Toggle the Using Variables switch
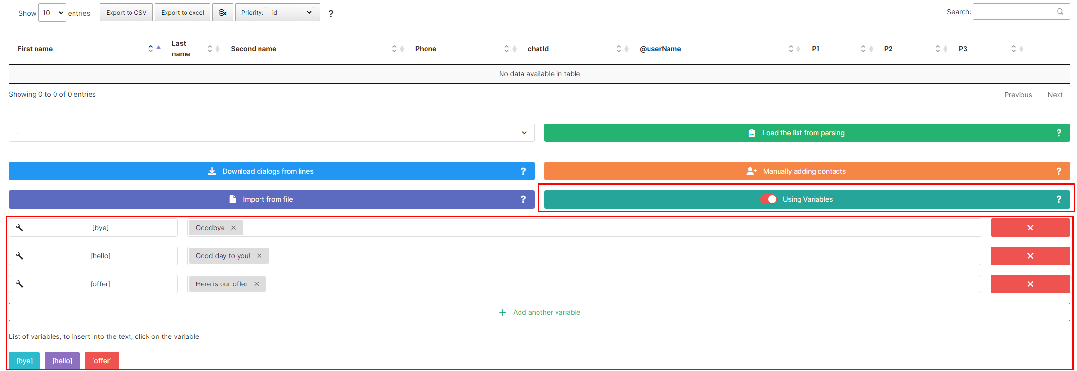1077x371 pixels. pos(769,199)
